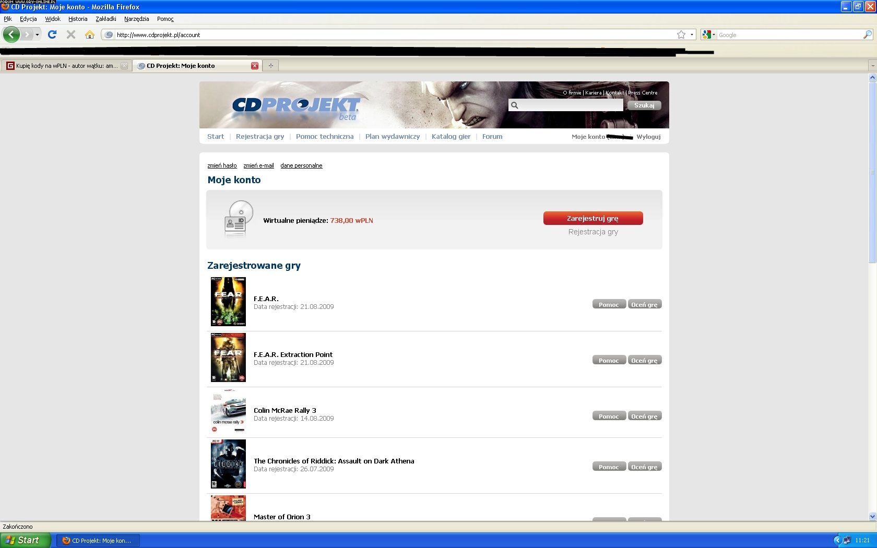
Task: Open a new tab with the plus button
Action: click(270, 66)
